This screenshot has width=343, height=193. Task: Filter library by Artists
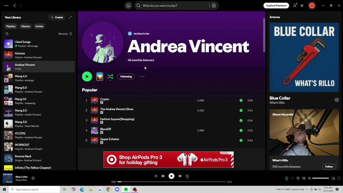(x=39, y=26)
